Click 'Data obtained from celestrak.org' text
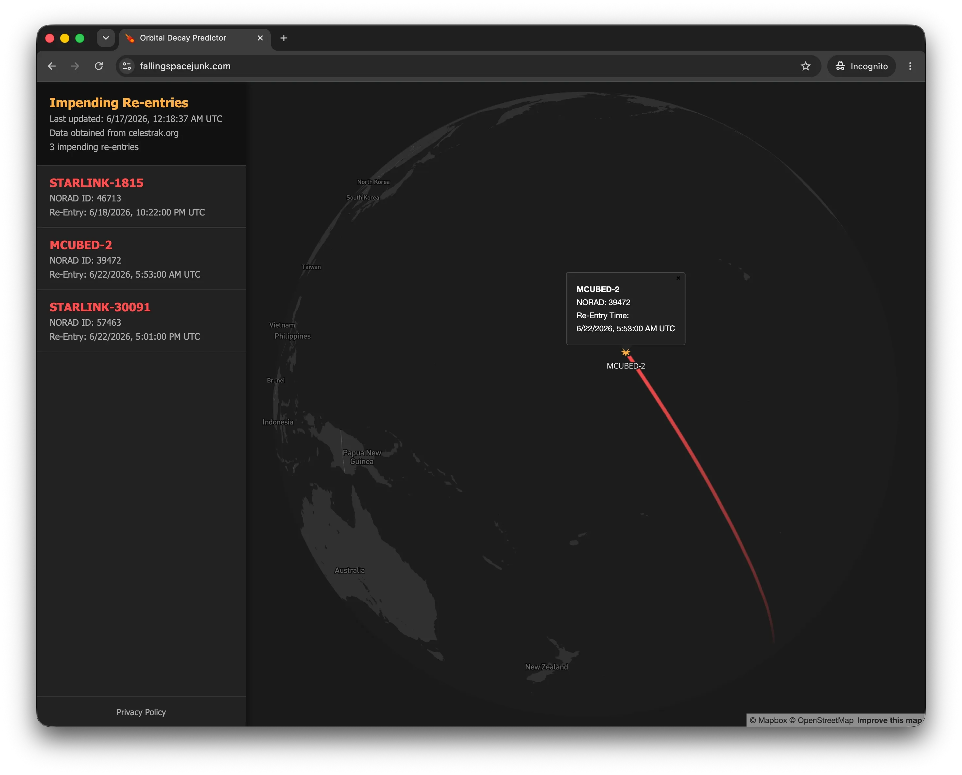This screenshot has width=962, height=775. pos(114,133)
